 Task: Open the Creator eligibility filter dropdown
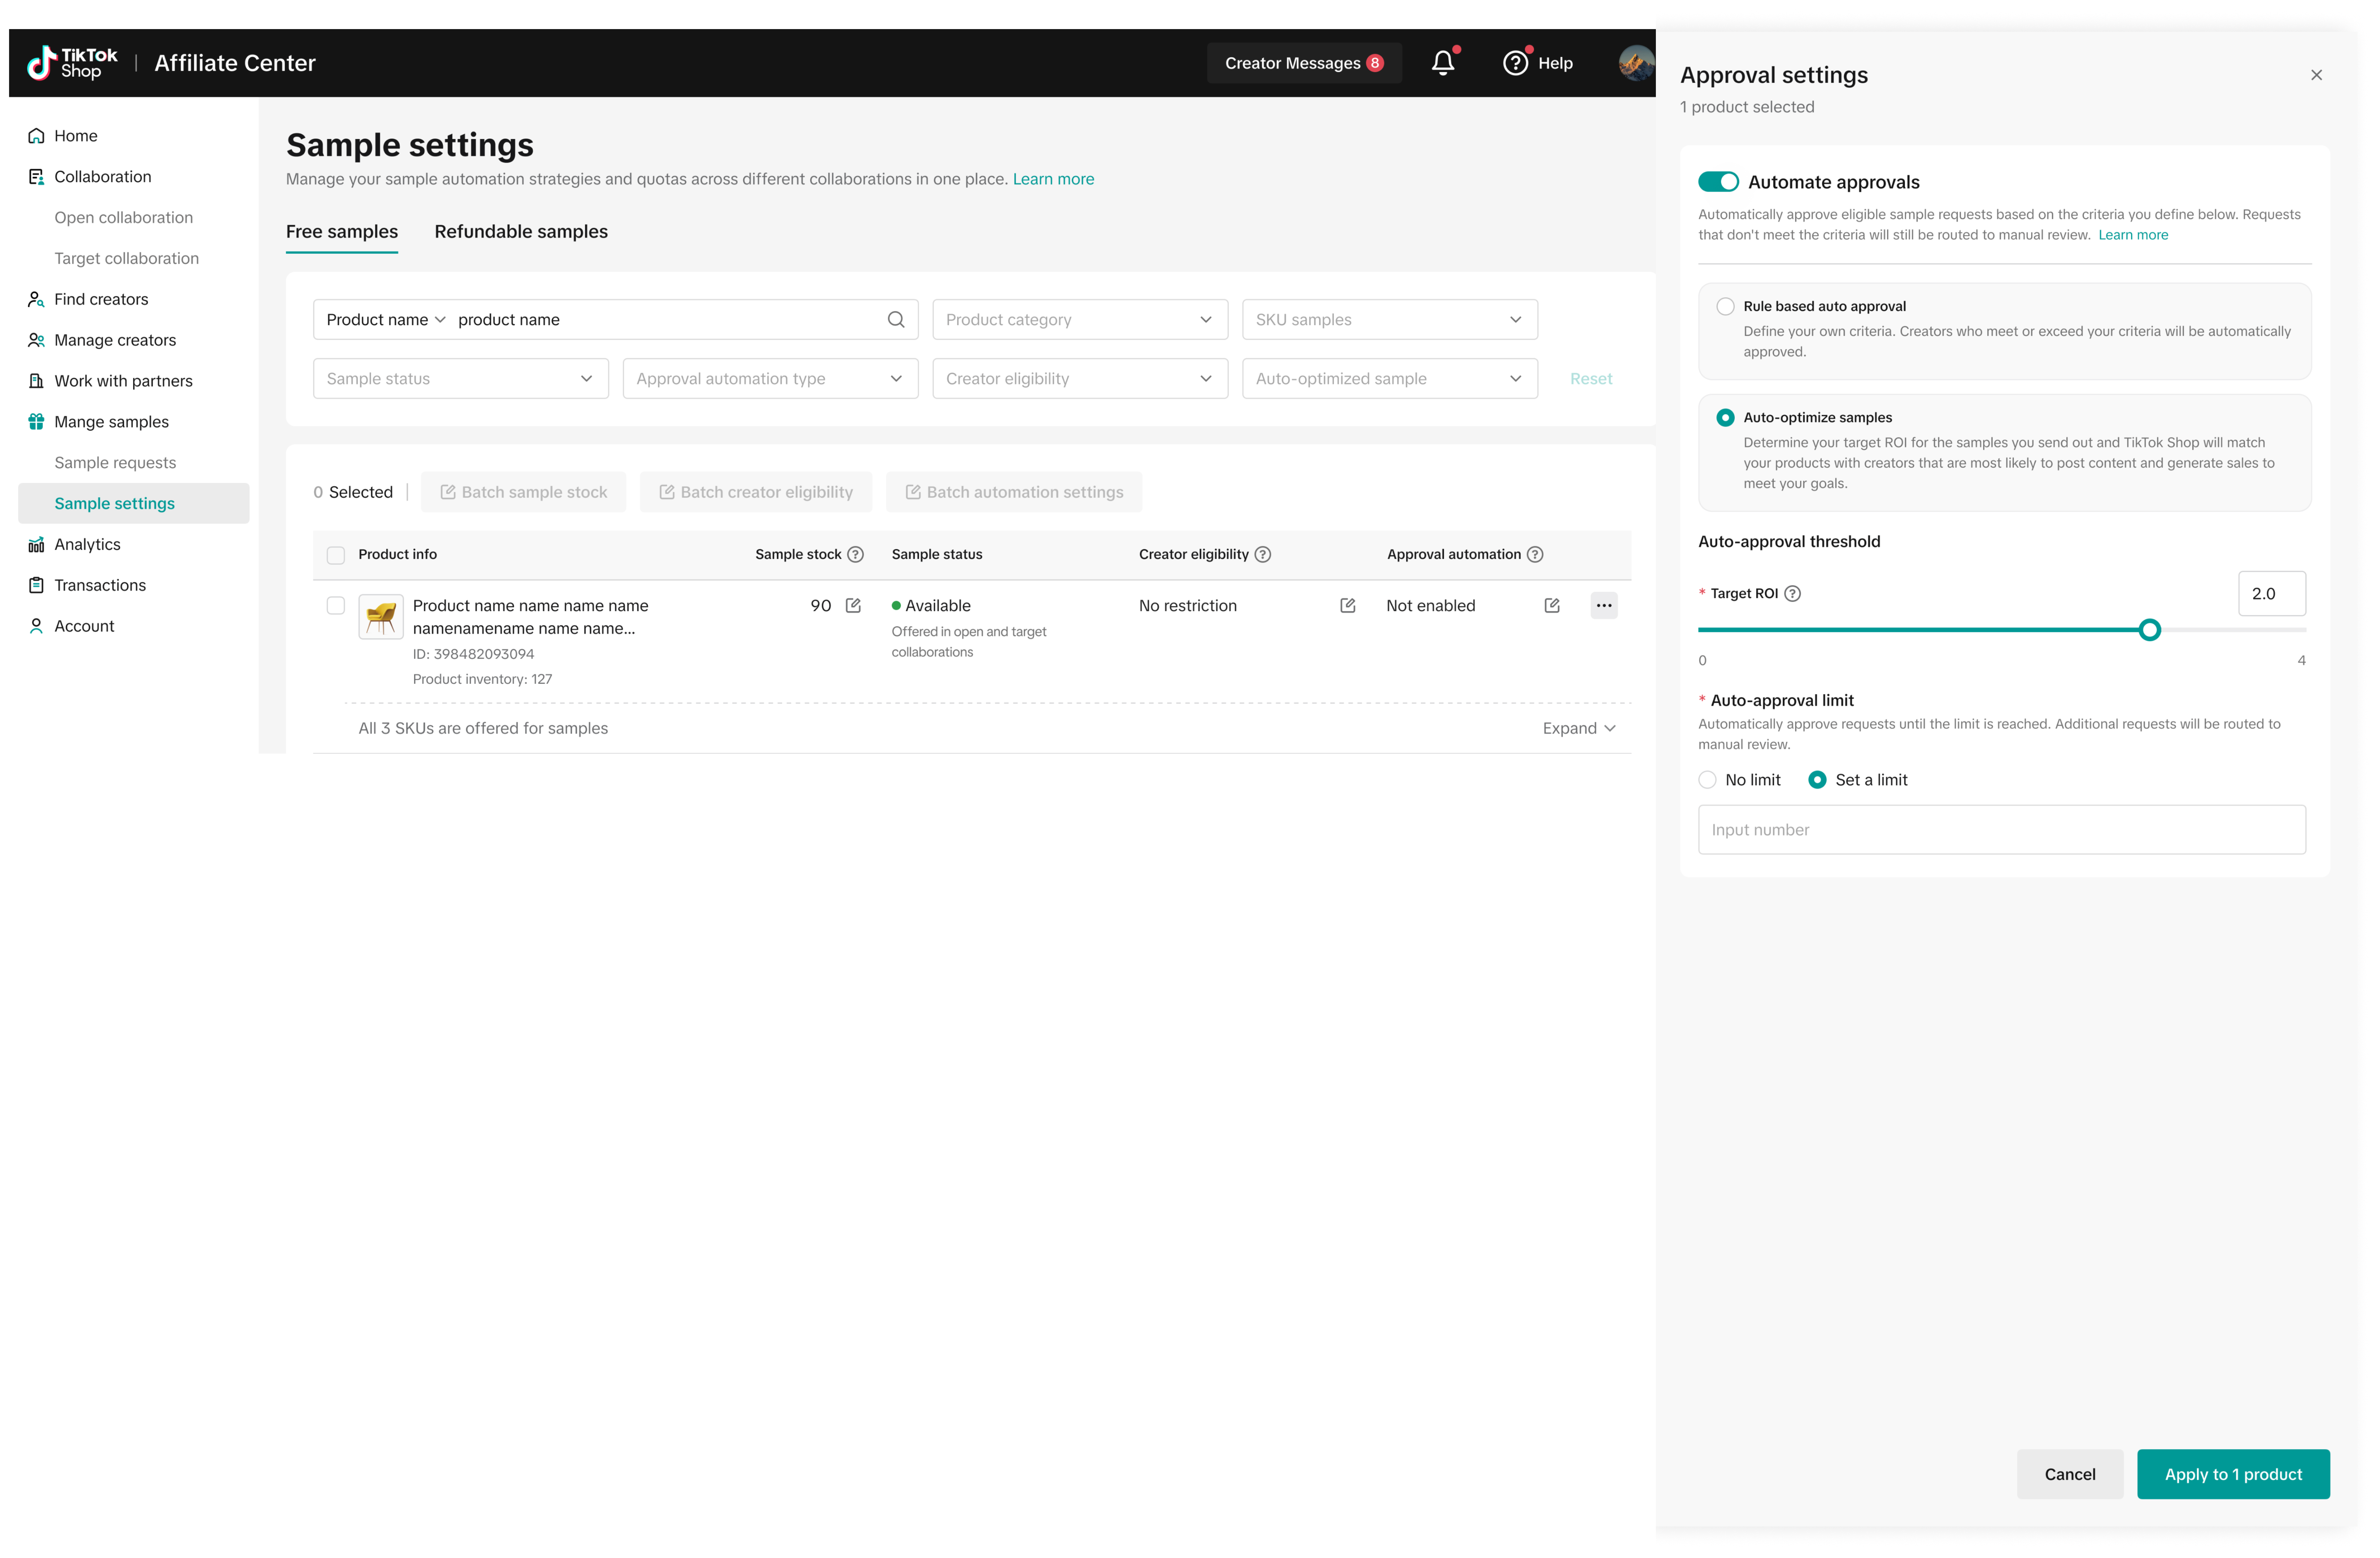[x=1080, y=379]
